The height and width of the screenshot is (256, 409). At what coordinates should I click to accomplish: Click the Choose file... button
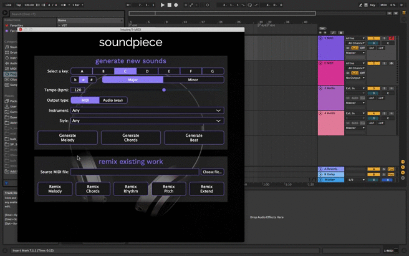213,172
